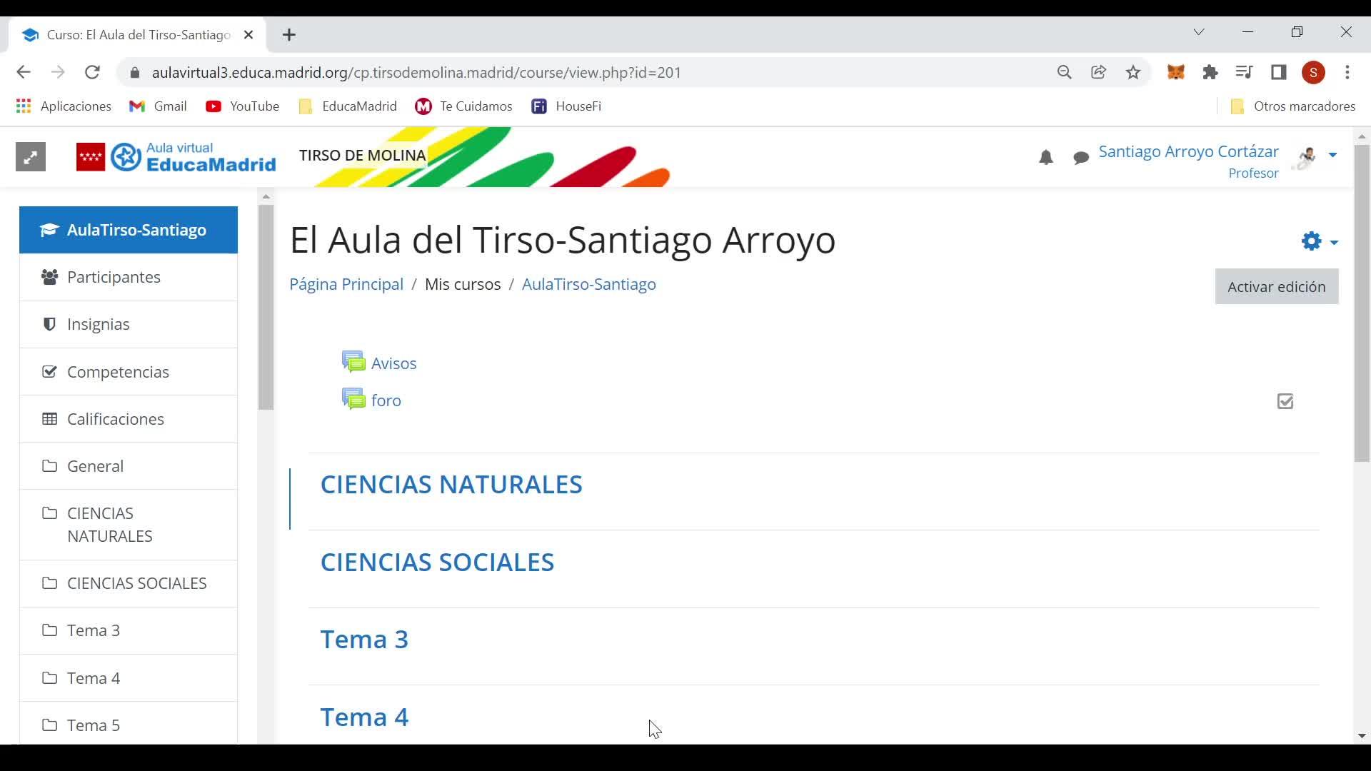Open the CIENCIAS NATURALES section link
Image resolution: width=1371 pixels, height=771 pixels.
[451, 485]
